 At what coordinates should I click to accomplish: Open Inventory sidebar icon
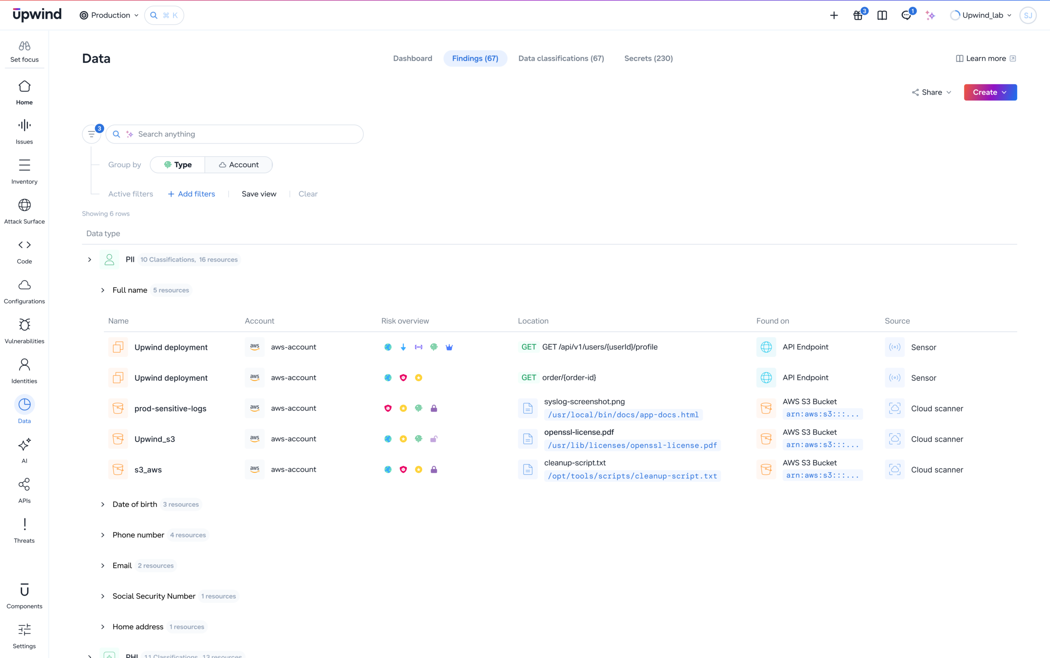click(x=24, y=165)
